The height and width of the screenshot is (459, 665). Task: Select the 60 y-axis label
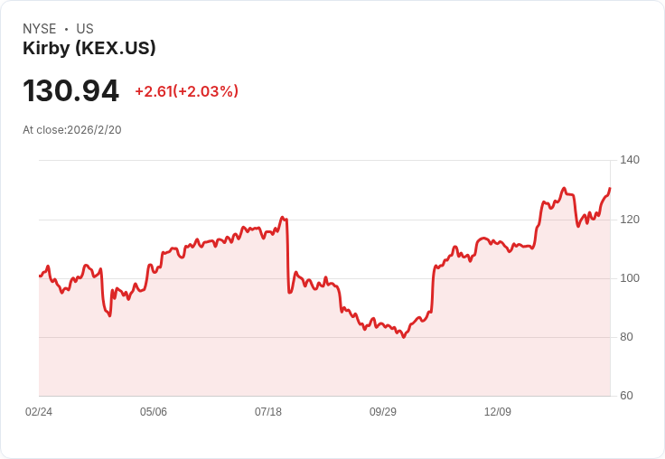(x=626, y=396)
